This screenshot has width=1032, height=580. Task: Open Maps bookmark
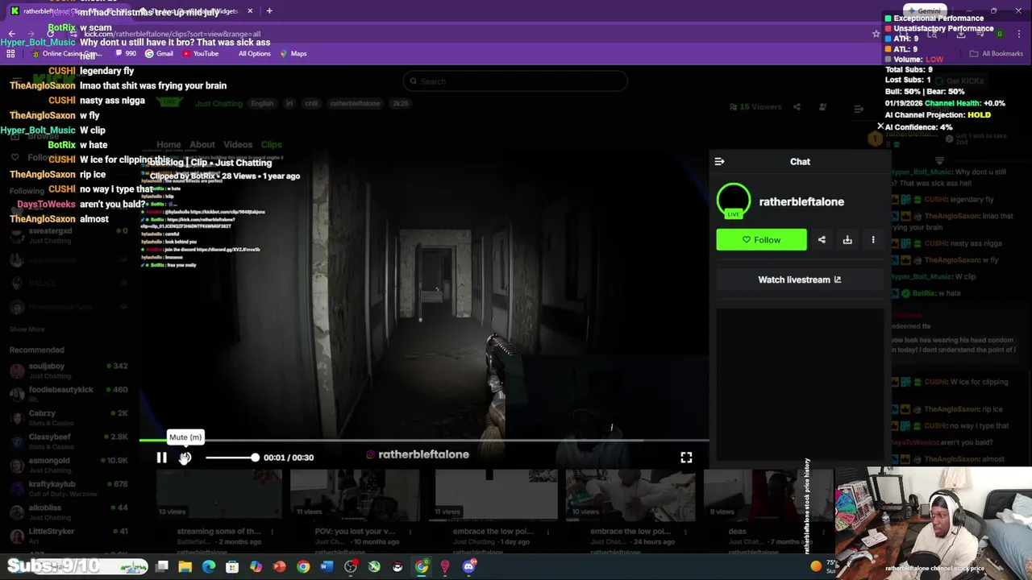click(x=293, y=54)
